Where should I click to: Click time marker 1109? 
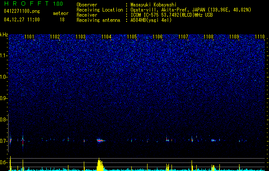(x=234, y=37)
